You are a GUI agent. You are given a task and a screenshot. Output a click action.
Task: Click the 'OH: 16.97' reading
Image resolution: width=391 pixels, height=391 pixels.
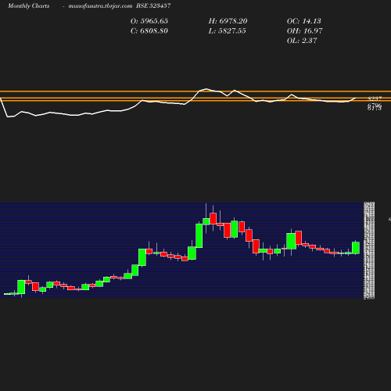point(304,31)
